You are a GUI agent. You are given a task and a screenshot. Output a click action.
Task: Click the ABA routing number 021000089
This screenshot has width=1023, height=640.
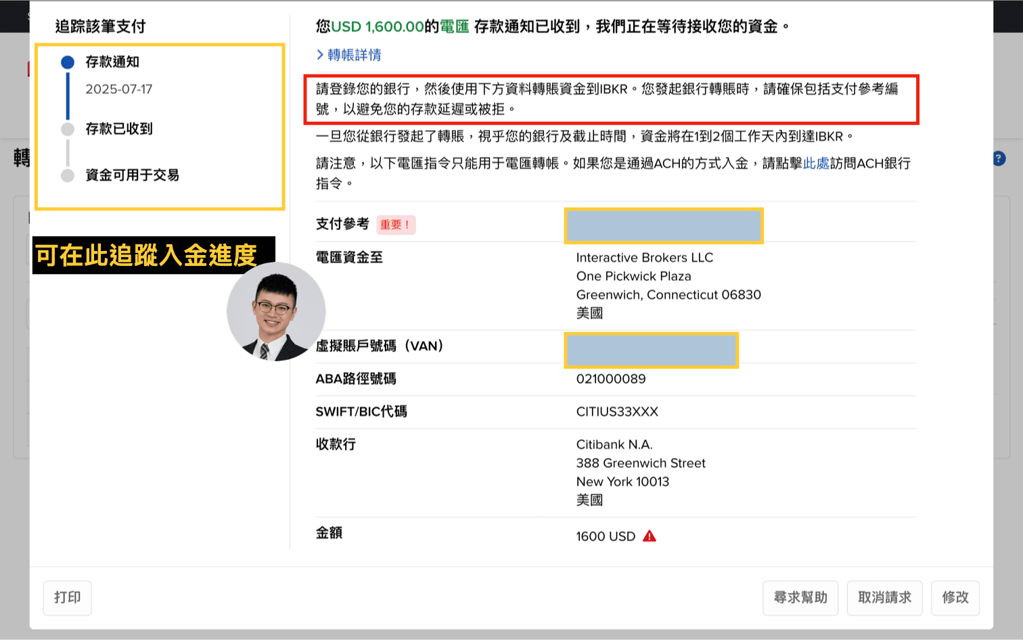point(611,379)
